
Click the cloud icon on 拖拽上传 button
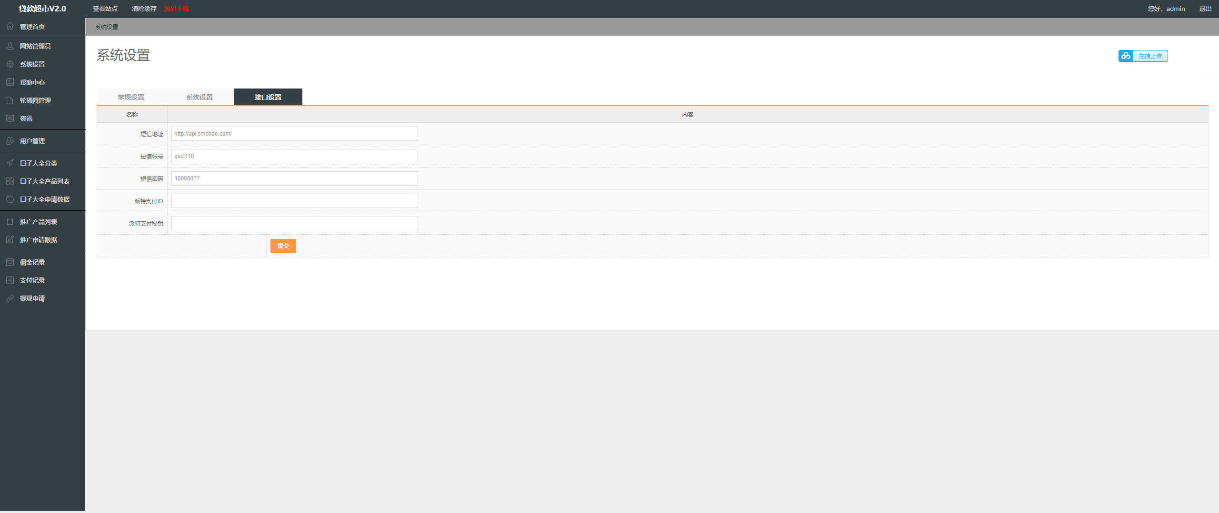click(x=1126, y=56)
